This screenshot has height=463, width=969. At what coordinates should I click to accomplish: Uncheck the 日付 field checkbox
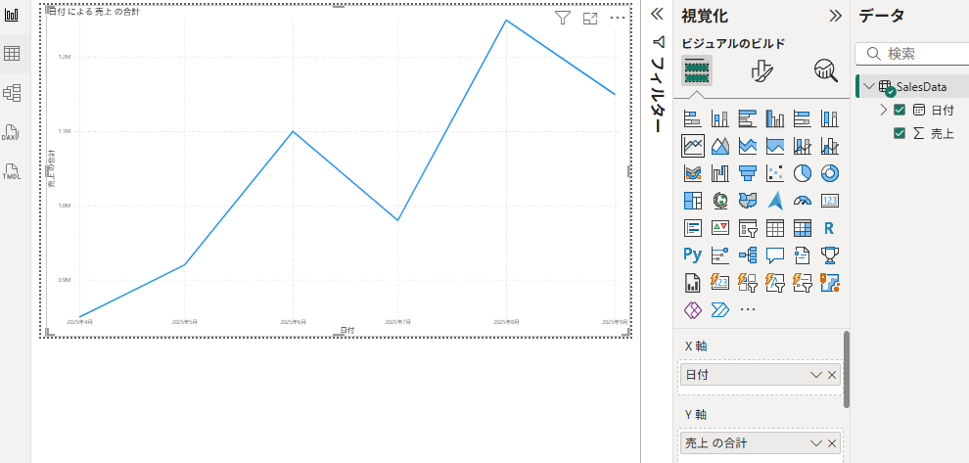[900, 110]
